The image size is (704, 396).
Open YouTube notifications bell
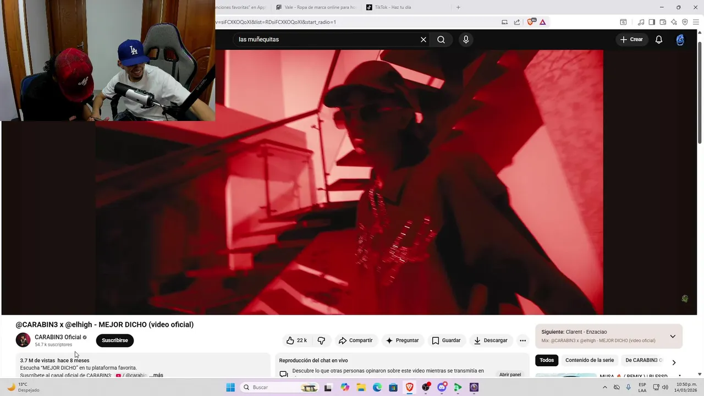(x=659, y=40)
